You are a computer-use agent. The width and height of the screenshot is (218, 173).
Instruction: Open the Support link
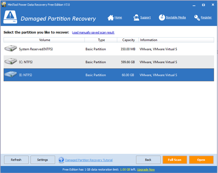pos(146,17)
